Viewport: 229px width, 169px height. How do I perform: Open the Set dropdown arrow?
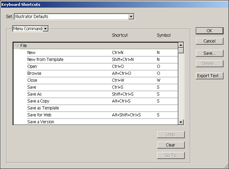pyautogui.click(x=131, y=17)
